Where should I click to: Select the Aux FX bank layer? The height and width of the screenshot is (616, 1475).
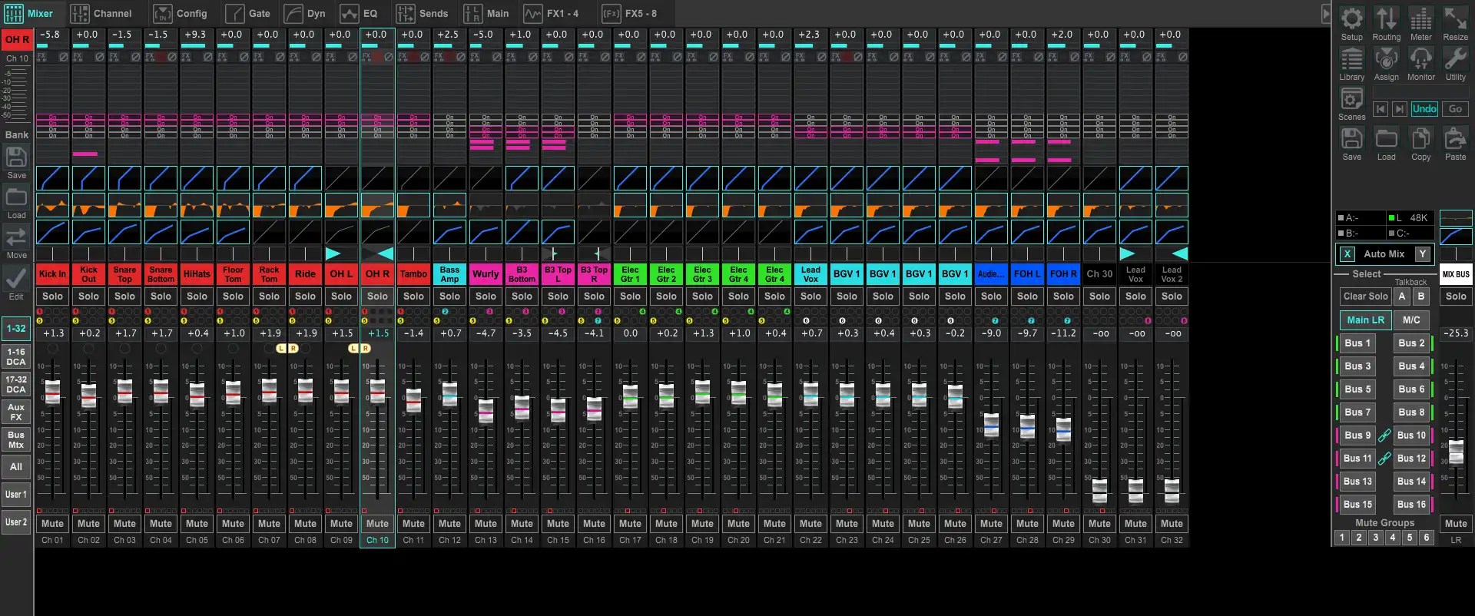tap(16, 412)
